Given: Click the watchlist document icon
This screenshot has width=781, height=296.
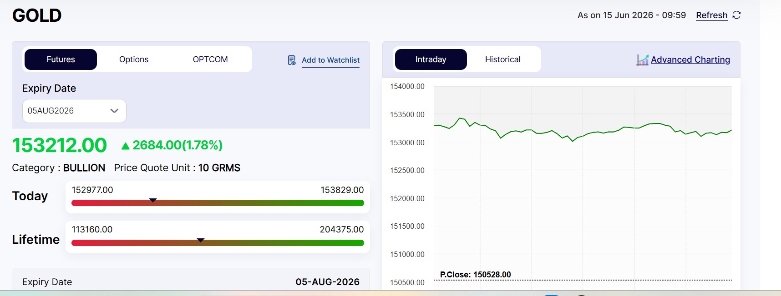Looking at the screenshot, I should [292, 60].
